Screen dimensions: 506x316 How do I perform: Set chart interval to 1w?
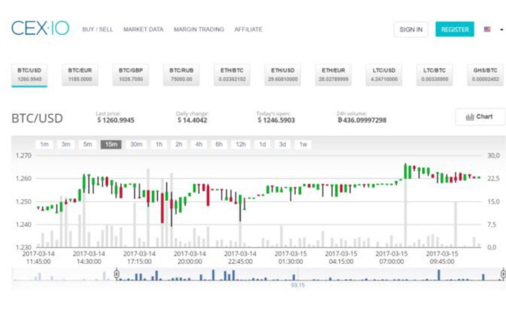[x=303, y=144]
